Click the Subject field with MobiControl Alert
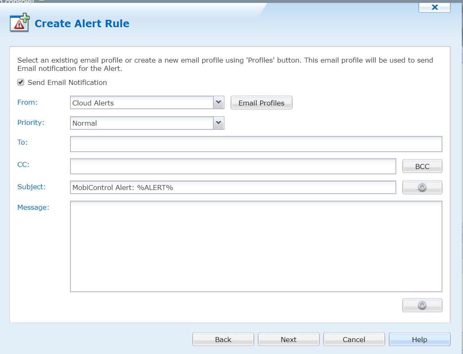Image resolution: width=463 pixels, height=354 pixels. [x=233, y=188]
